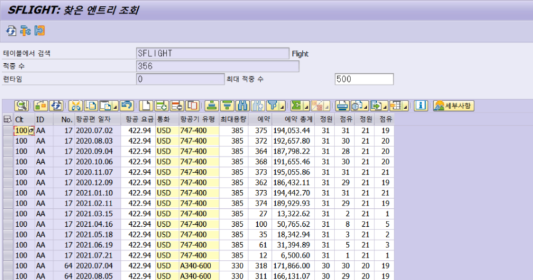Click the Delete row icon with minus
This screenshot has width=533, height=280.
click(x=177, y=106)
